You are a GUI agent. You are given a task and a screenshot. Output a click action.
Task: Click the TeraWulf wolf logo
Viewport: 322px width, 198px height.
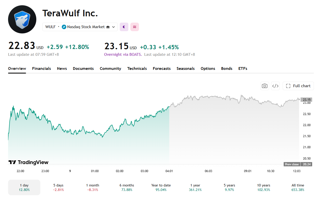click(22, 19)
